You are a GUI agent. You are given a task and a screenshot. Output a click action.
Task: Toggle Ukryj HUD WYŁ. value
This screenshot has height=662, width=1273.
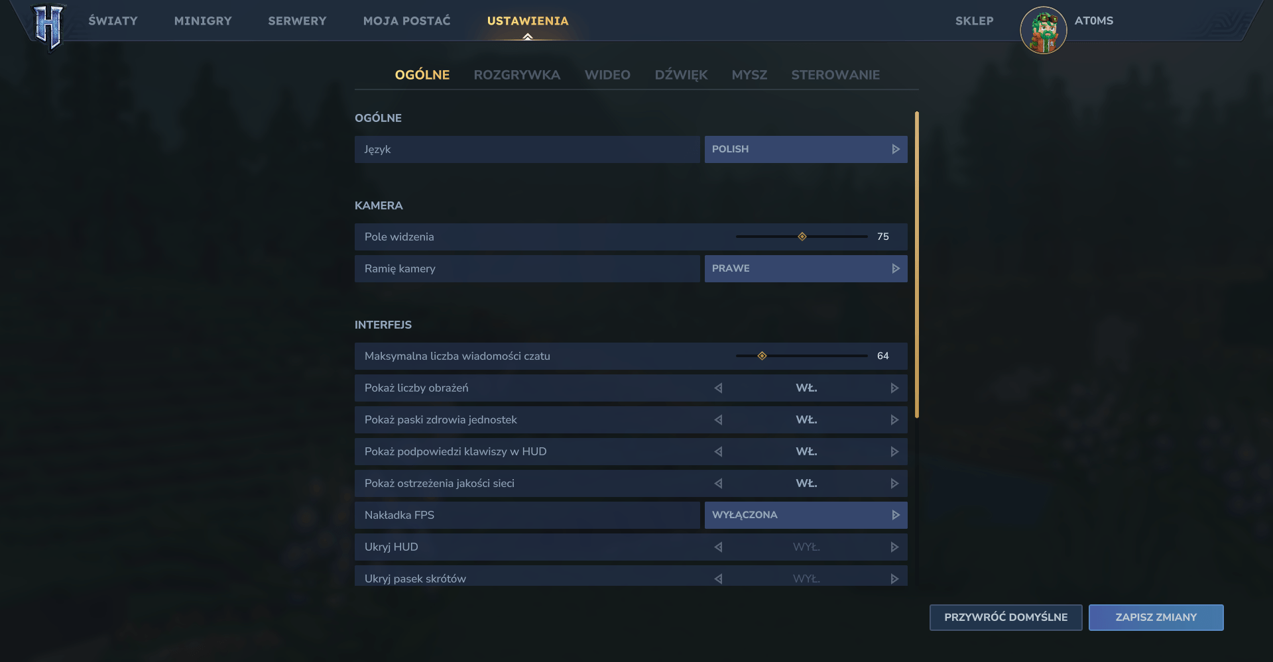pos(806,547)
